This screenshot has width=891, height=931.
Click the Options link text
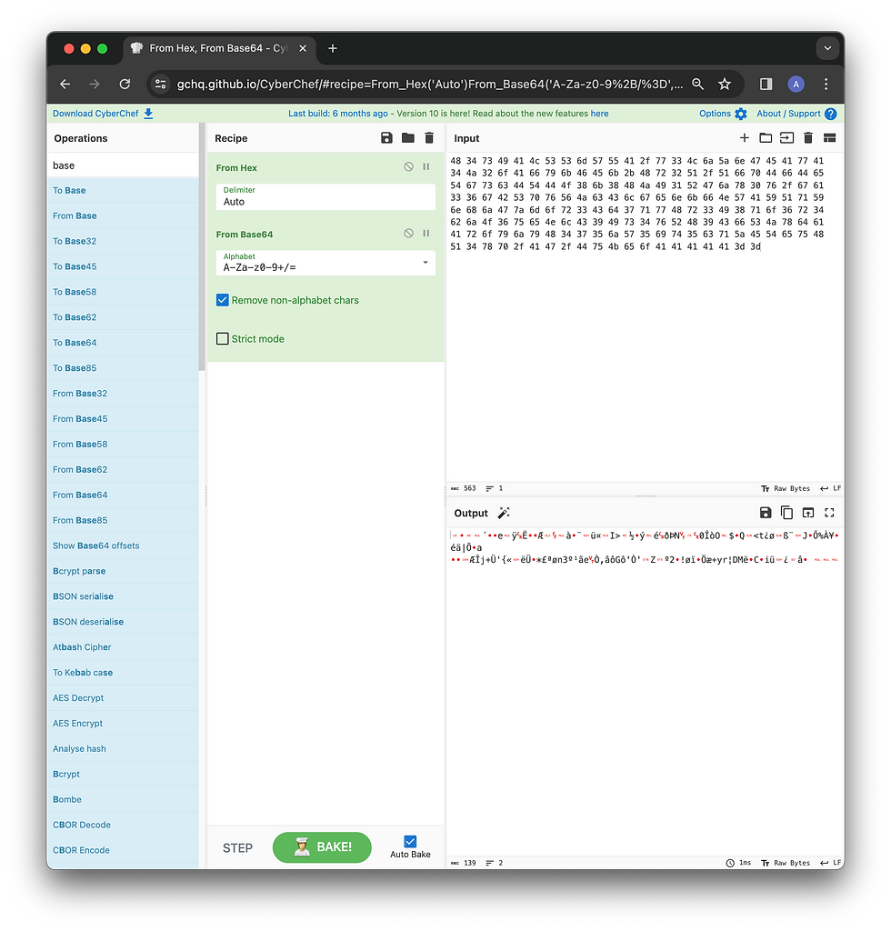(x=715, y=114)
